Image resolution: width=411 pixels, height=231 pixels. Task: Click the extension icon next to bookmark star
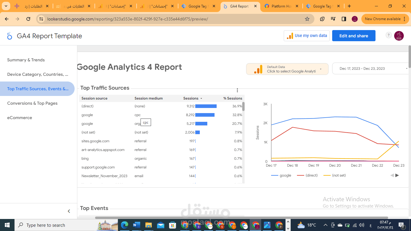(322, 19)
